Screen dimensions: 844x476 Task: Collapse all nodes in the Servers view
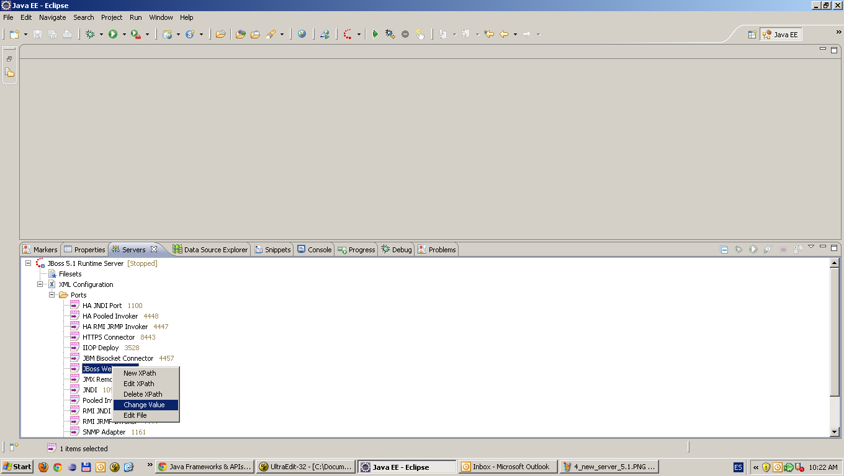click(724, 249)
